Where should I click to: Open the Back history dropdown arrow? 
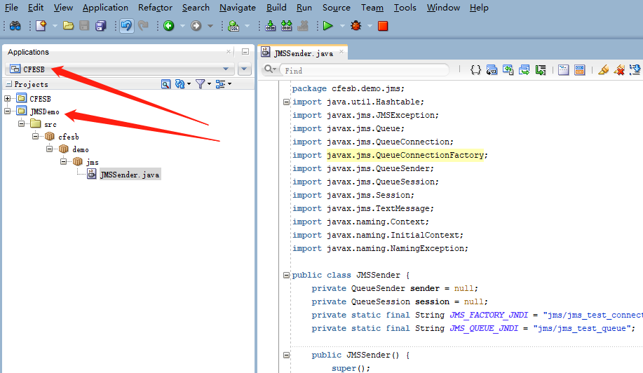pos(183,26)
